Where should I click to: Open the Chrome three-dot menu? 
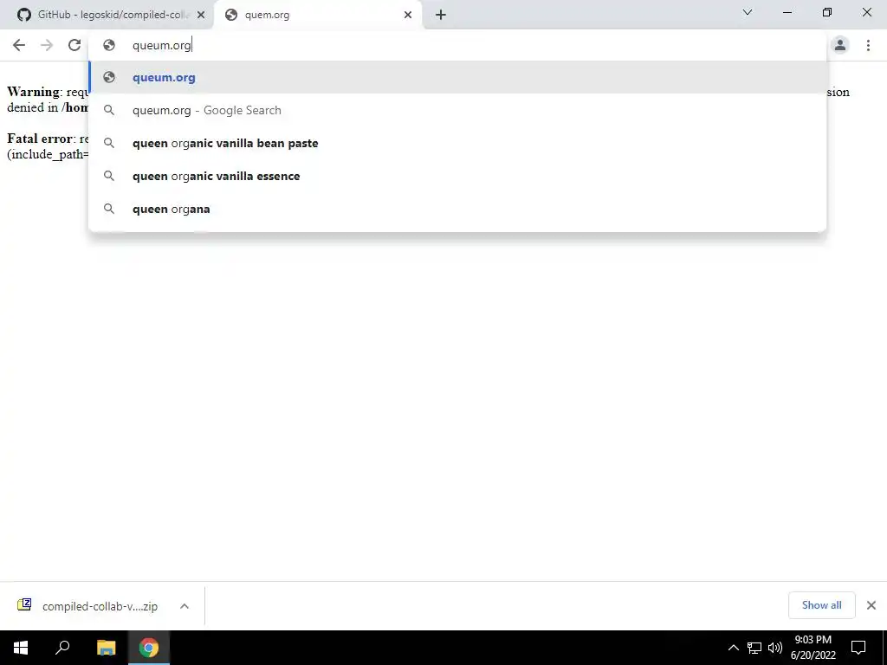(868, 45)
